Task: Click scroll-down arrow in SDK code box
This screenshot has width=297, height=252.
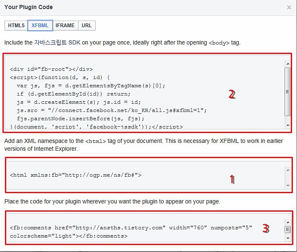Action: [x=288, y=125]
